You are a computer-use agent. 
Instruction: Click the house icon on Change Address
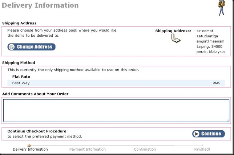[x=12, y=47]
